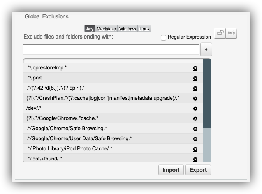
Task: Delete the iPod Photo Cache exclusion
Action: click(x=195, y=149)
